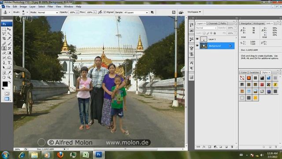Open the File menu
This screenshot has height=159, width=282.
(x=8, y=7)
